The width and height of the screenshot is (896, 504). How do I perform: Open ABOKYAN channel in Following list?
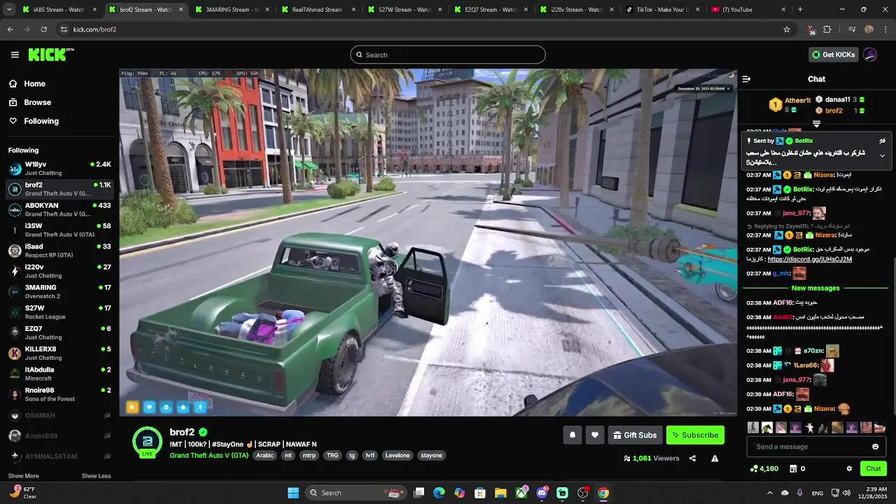tap(59, 209)
